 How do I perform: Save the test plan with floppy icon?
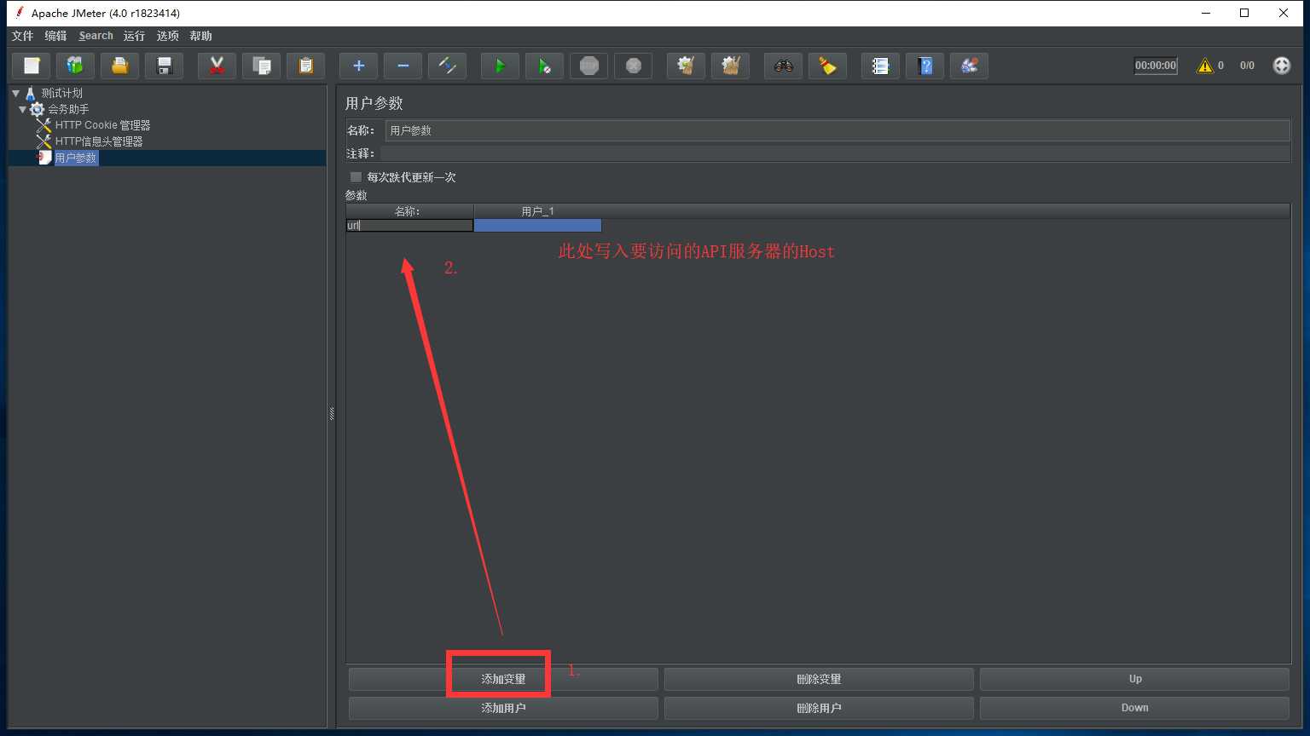pos(165,66)
